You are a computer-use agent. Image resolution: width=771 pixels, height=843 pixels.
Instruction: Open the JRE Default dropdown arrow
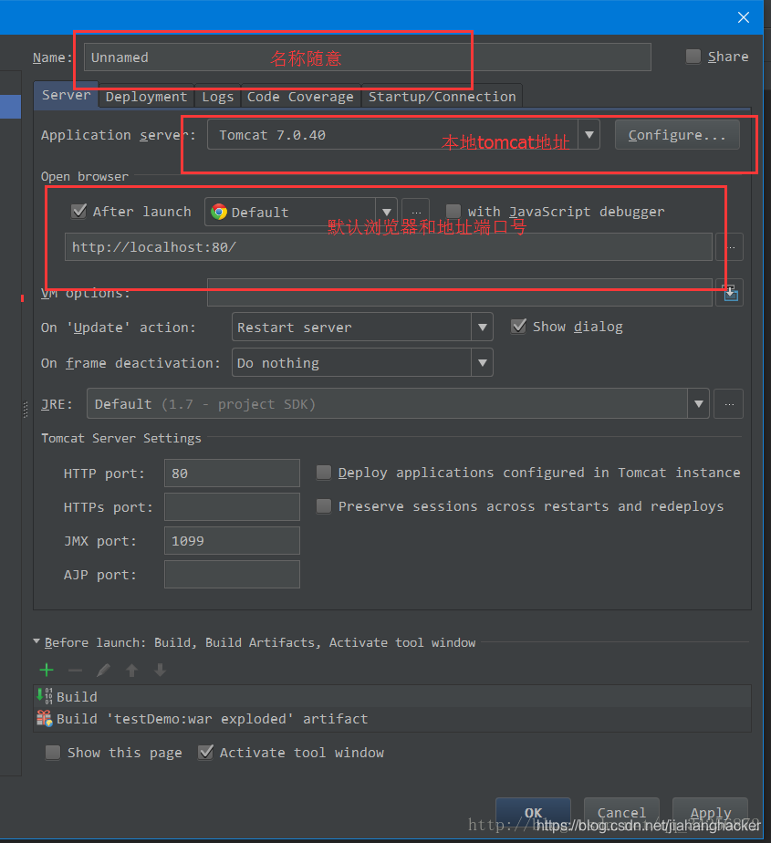[698, 404]
